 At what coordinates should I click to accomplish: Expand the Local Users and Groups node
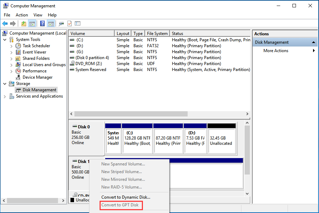point(12,65)
